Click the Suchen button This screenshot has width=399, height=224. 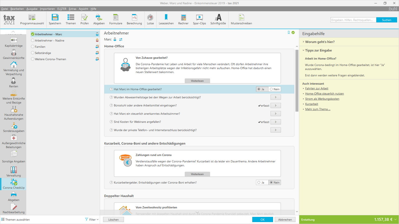tap(387, 20)
